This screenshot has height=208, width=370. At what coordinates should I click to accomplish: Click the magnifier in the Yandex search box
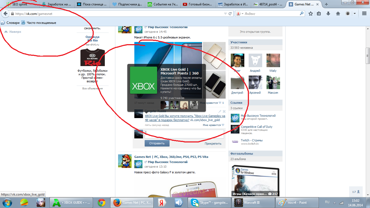click(302, 14)
